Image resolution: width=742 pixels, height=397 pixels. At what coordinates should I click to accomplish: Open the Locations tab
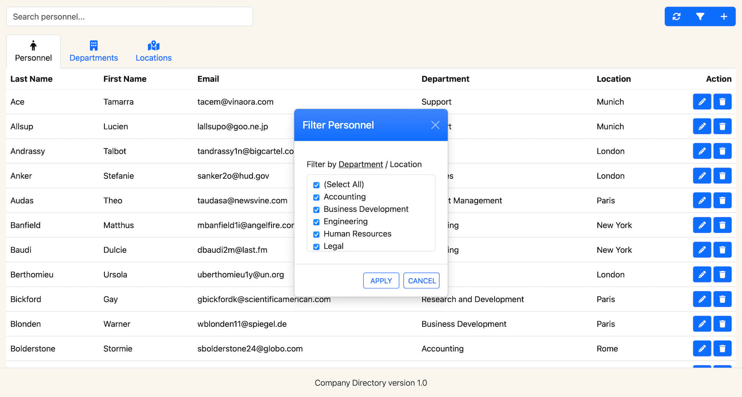pyautogui.click(x=153, y=52)
